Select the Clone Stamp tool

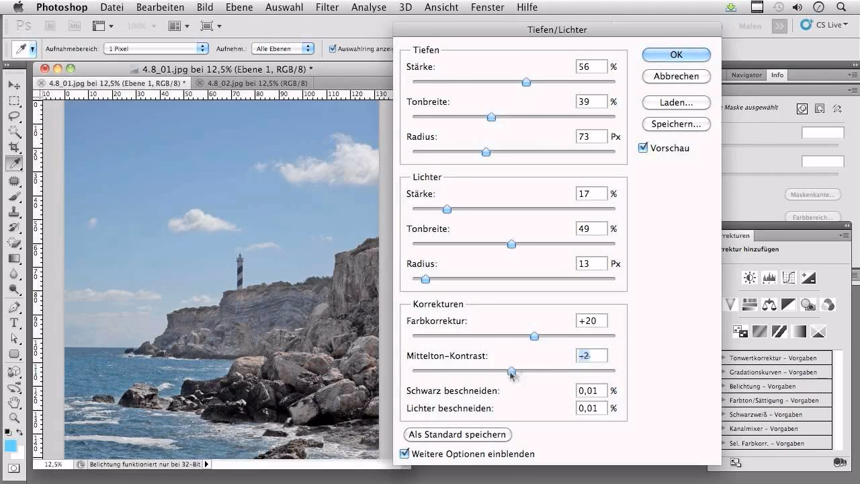[14, 212]
